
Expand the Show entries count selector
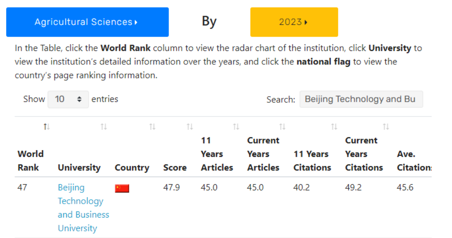[x=68, y=99]
